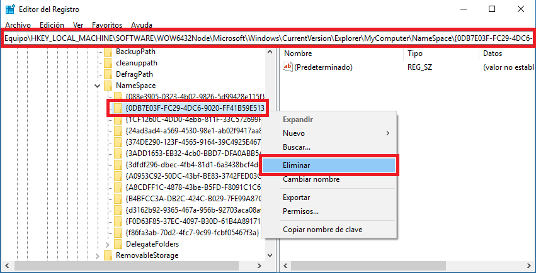Click folder icon of {088e3905-0323-4b02 key
Viewport: 536px width, 273px height.
tap(118, 97)
